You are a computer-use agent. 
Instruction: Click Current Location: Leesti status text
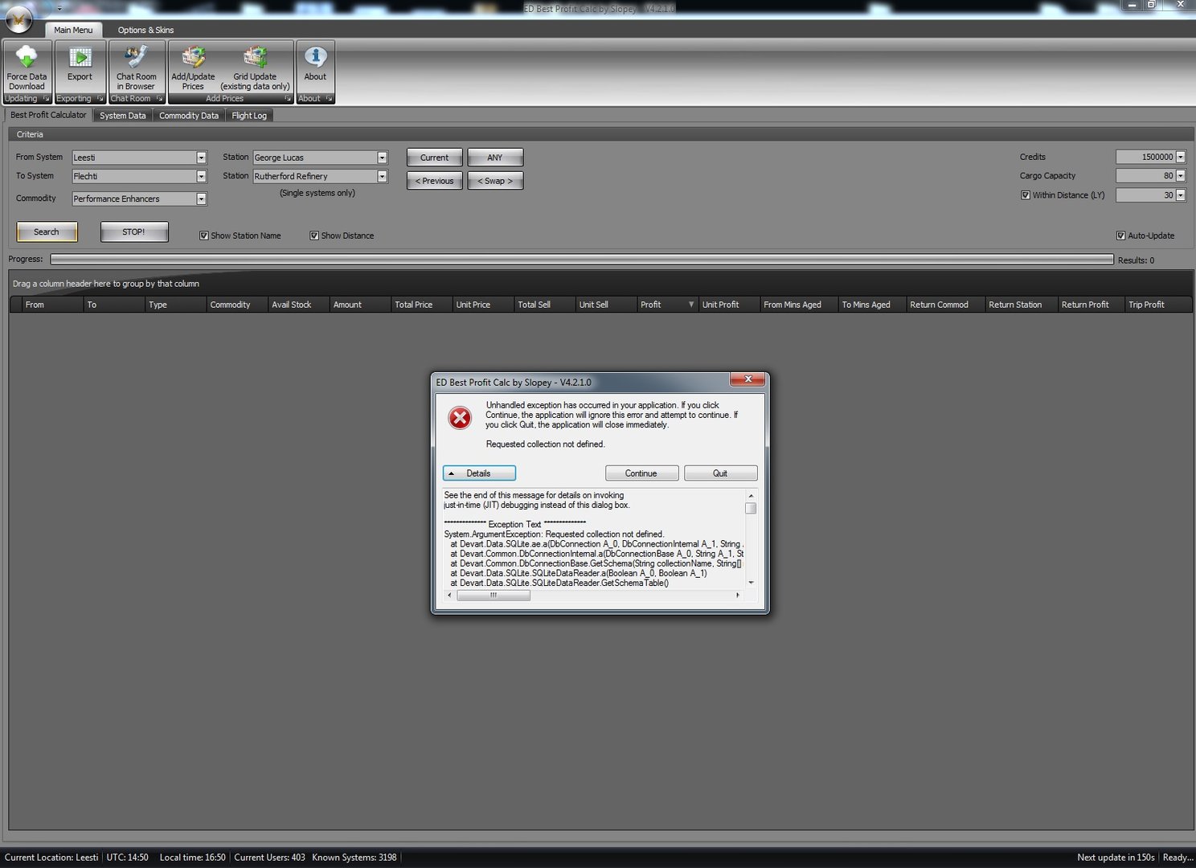click(x=51, y=858)
